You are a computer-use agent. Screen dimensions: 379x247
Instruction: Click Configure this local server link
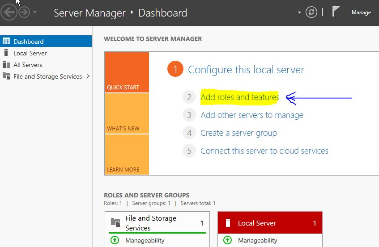click(246, 70)
